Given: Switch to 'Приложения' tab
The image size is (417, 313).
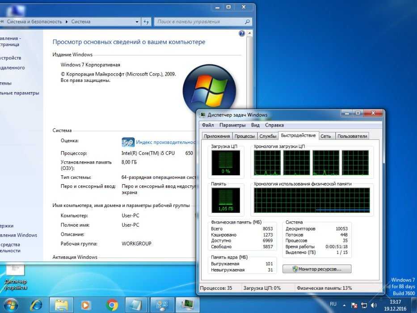Looking at the screenshot, I should pos(217,136).
